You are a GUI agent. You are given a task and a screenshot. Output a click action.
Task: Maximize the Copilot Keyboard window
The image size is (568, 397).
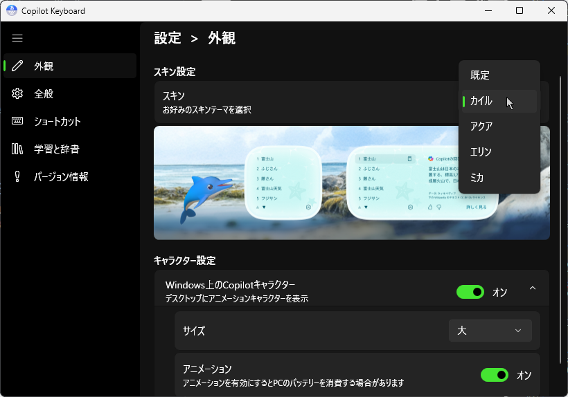click(520, 10)
